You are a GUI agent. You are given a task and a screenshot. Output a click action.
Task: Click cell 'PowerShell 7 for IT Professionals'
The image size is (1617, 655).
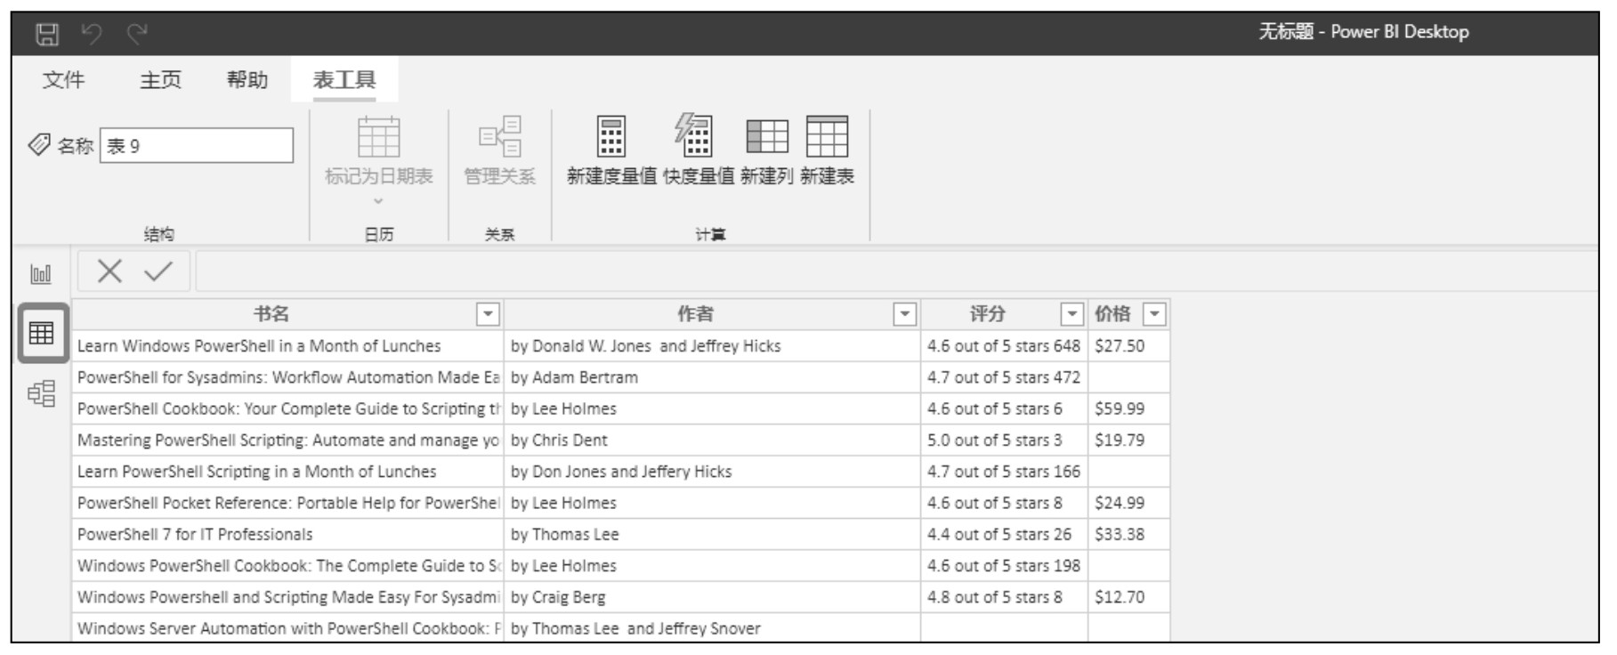pyautogui.click(x=287, y=534)
